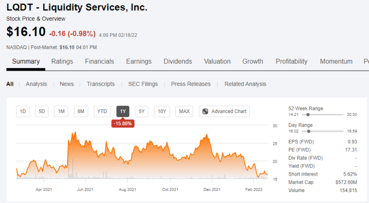Select the YTD chart range
Viewport: 369px width, 203px height.
coord(102,111)
